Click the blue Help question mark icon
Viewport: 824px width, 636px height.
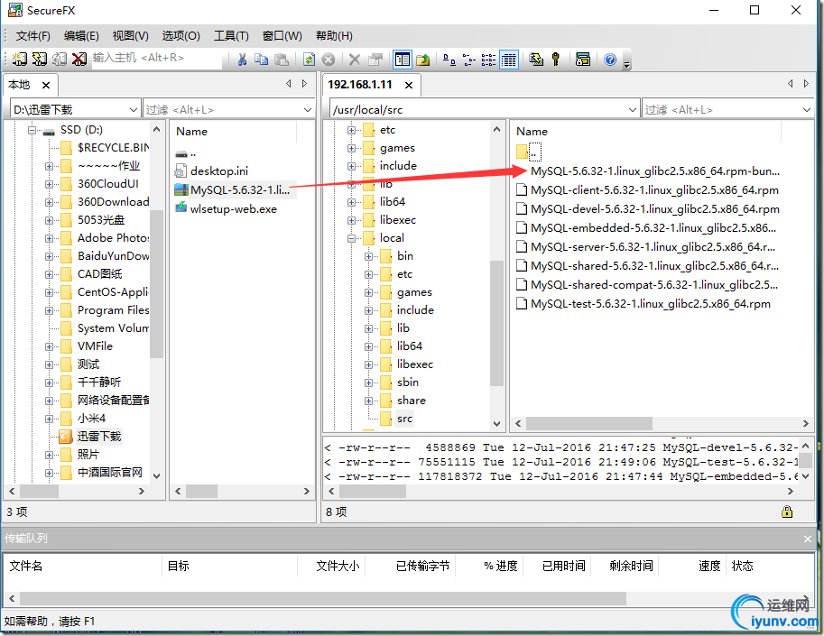pos(609,60)
